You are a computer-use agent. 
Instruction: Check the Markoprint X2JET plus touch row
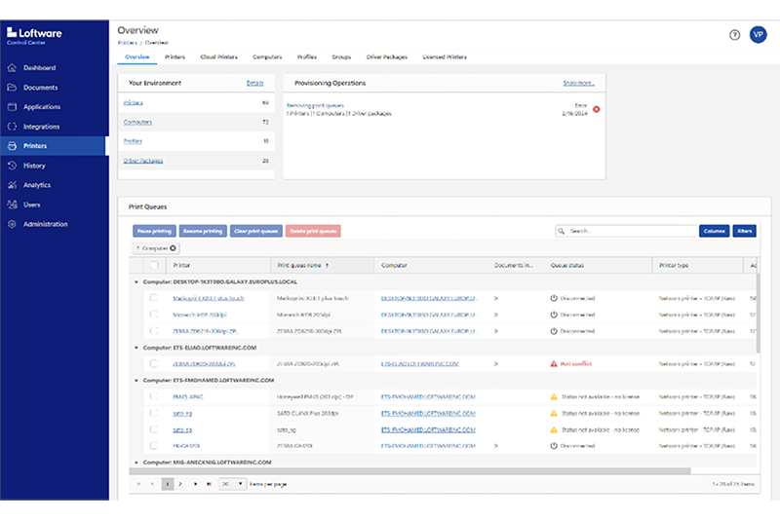click(x=154, y=298)
